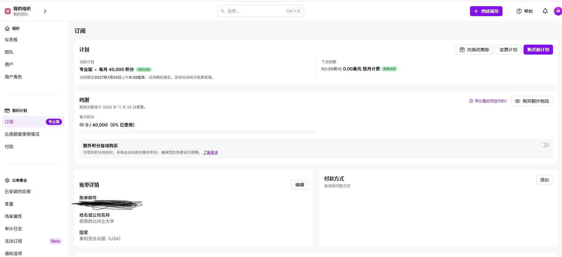Click the 组织 home icon
This screenshot has width=562, height=257.
pos(7,29)
